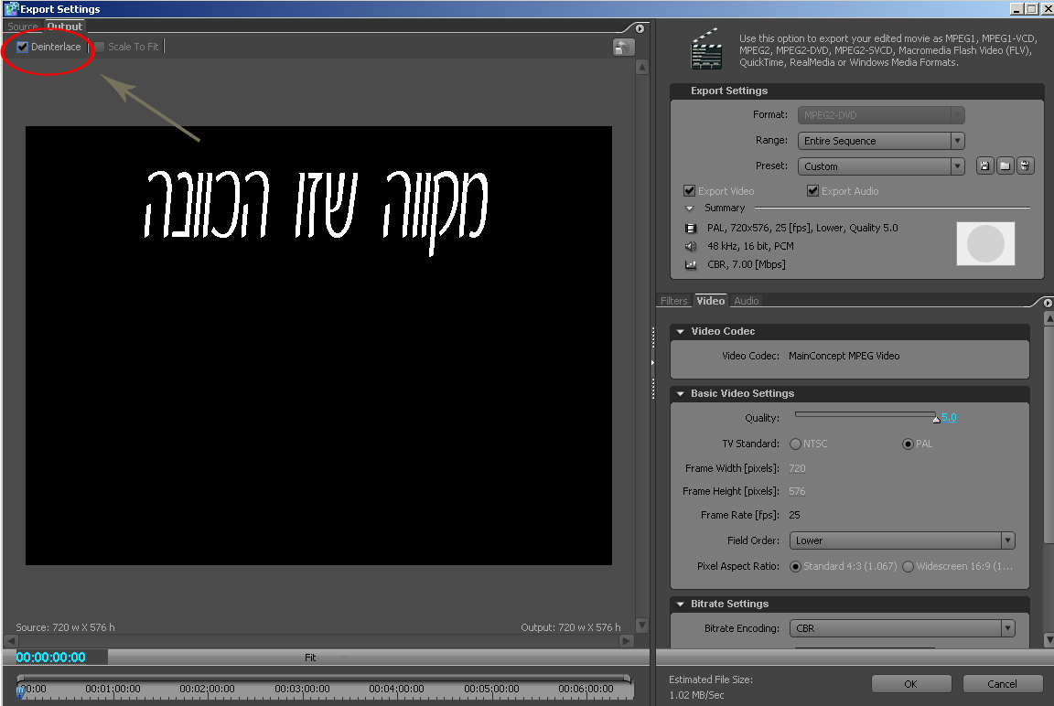
Task: Click the film strip icon in the Summary
Action: [x=691, y=229]
